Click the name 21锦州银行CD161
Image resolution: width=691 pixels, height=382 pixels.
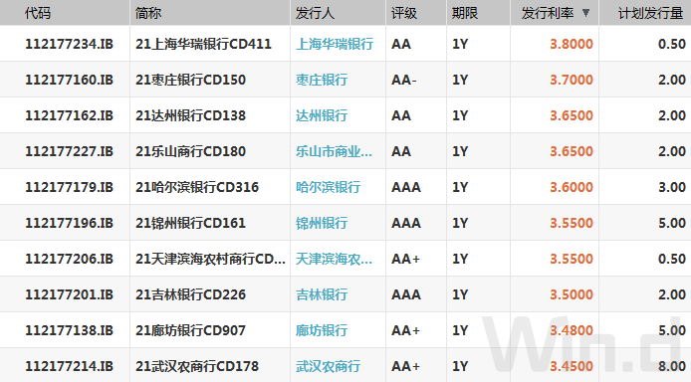(x=190, y=223)
